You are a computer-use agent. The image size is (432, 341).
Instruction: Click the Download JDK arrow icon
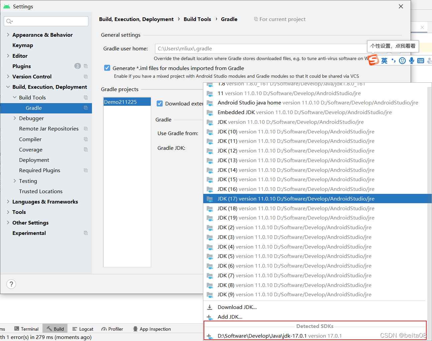(x=210, y=307)
